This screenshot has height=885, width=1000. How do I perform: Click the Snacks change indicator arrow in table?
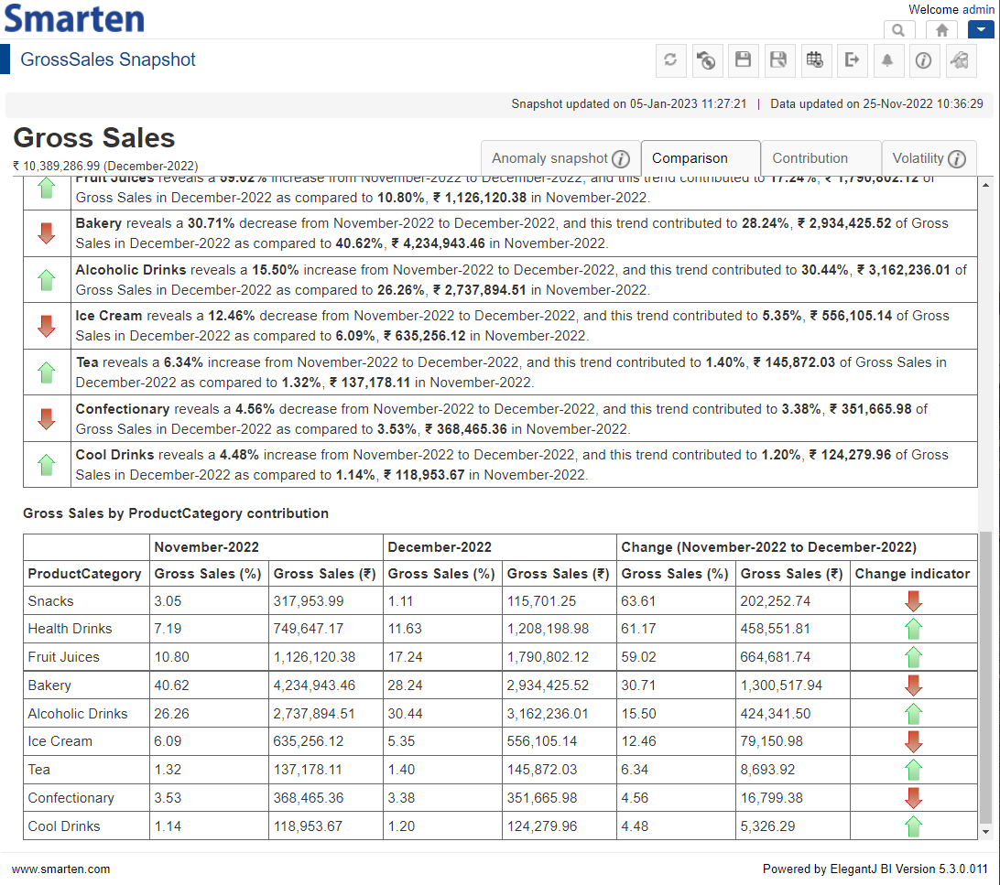[x=913, y=601]
